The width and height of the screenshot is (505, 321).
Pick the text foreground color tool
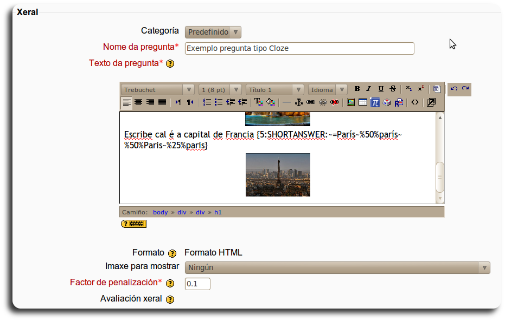(258, 102)
